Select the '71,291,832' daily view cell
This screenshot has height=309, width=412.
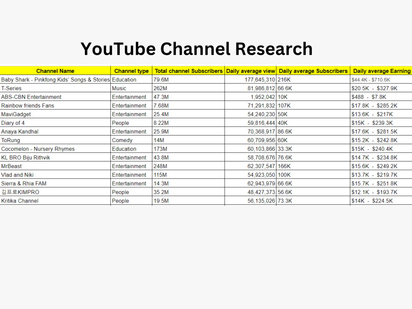pos(250,105)
